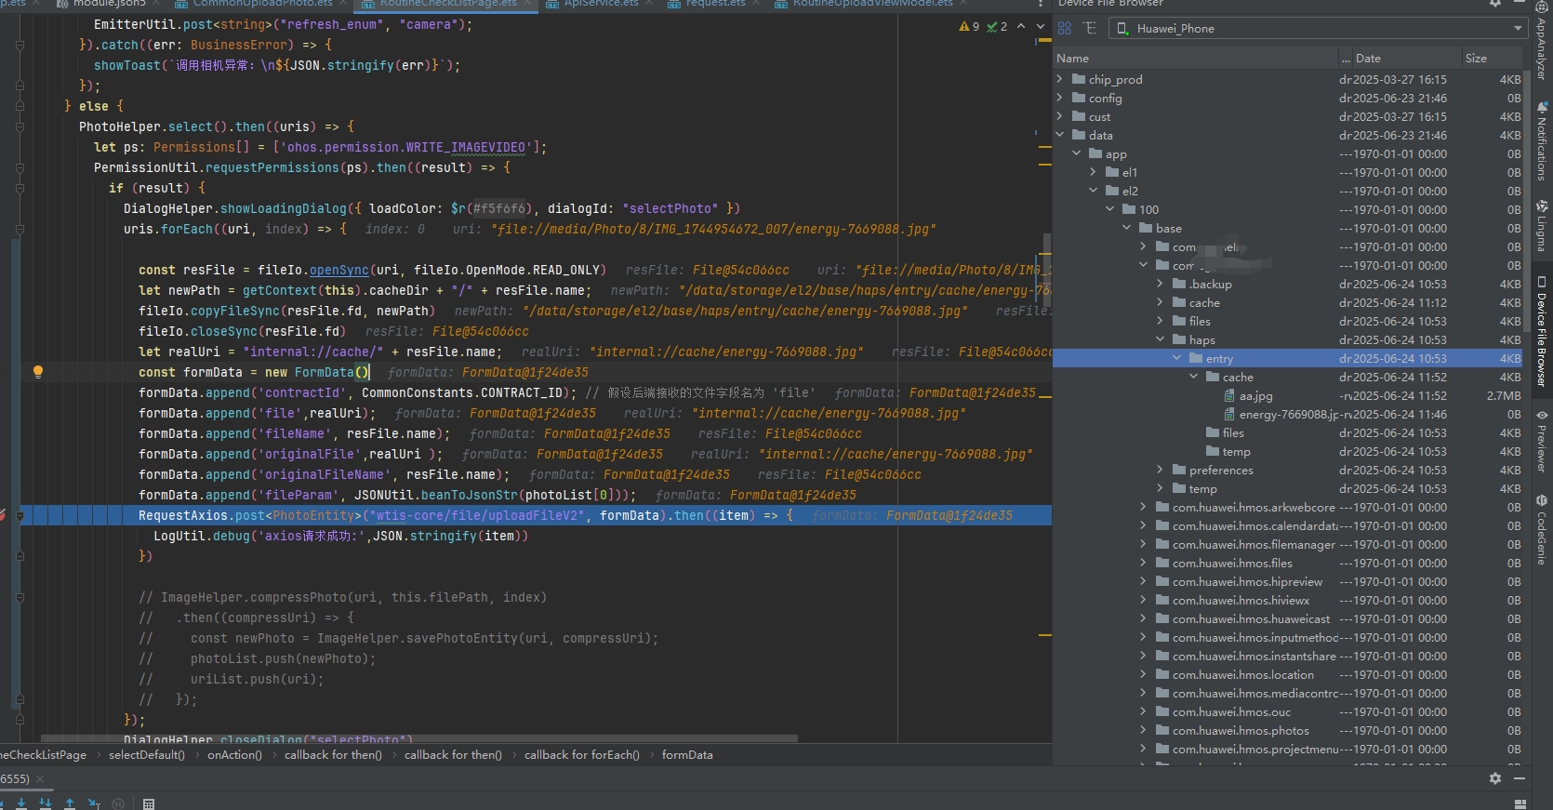Select com.huawei.hmos.location folder row
This screenshot has height=810, width=1553.
pos(1287,675)
